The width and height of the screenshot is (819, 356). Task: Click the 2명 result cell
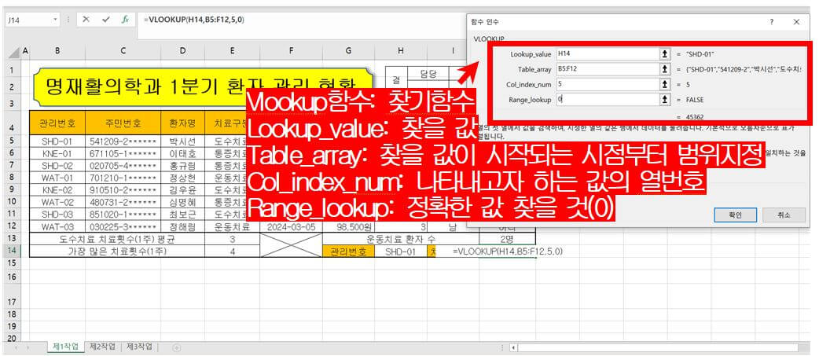click(507, 239)
